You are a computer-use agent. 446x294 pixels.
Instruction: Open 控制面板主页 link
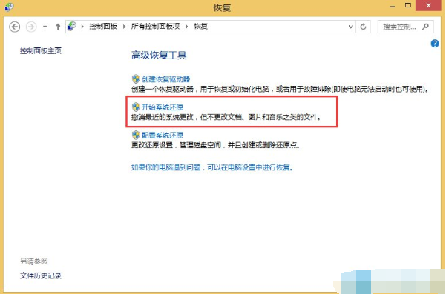tap(41, 51)
